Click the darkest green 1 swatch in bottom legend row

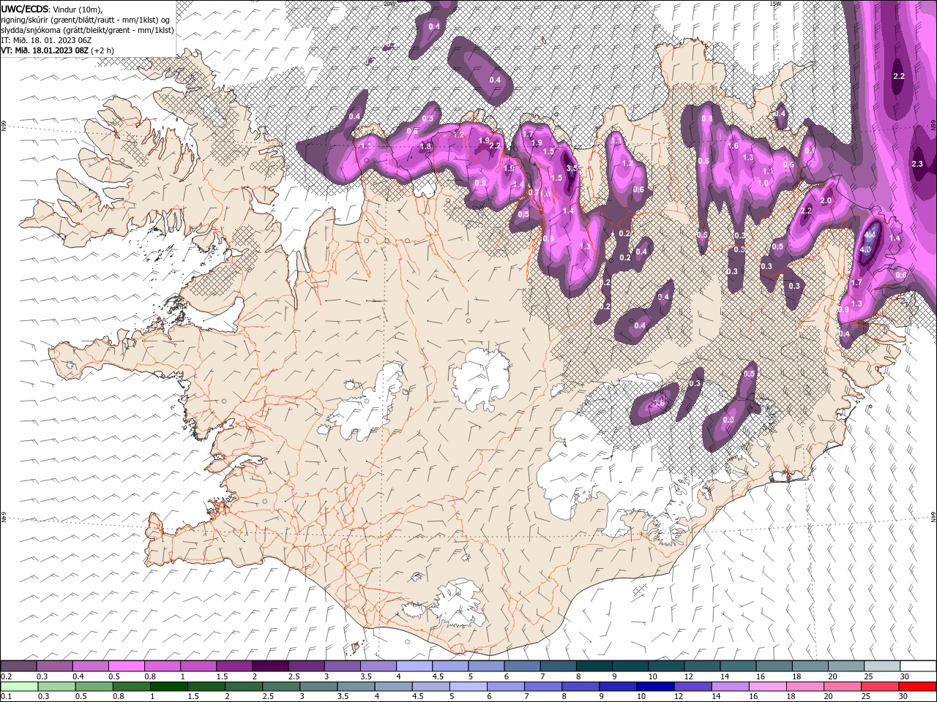(168, 686)
